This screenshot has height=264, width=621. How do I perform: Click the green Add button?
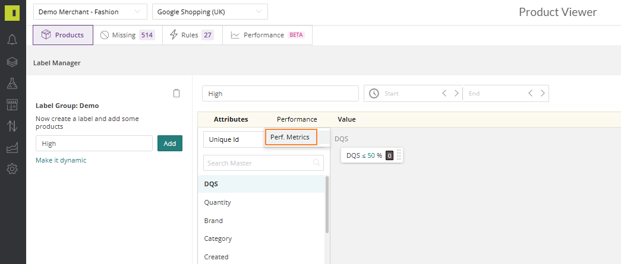170,144
